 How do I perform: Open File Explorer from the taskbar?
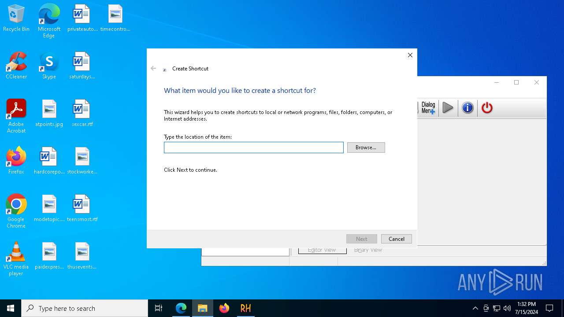coord(203,308)
